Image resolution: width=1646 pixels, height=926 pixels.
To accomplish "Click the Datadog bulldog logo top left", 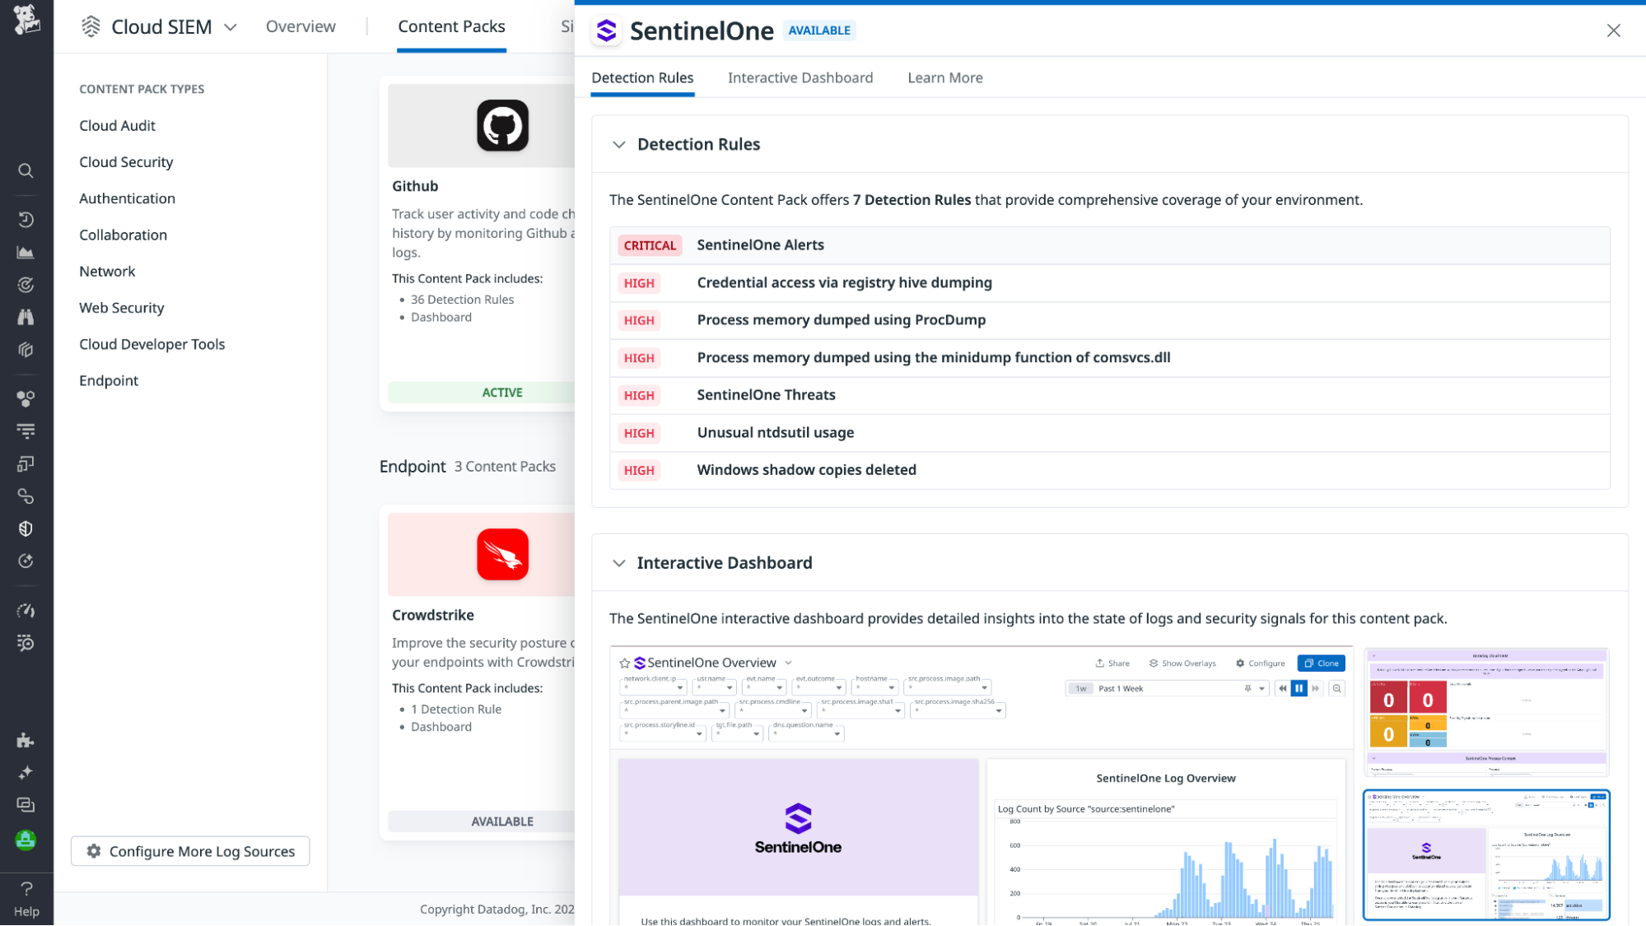I will click(26, 20).
